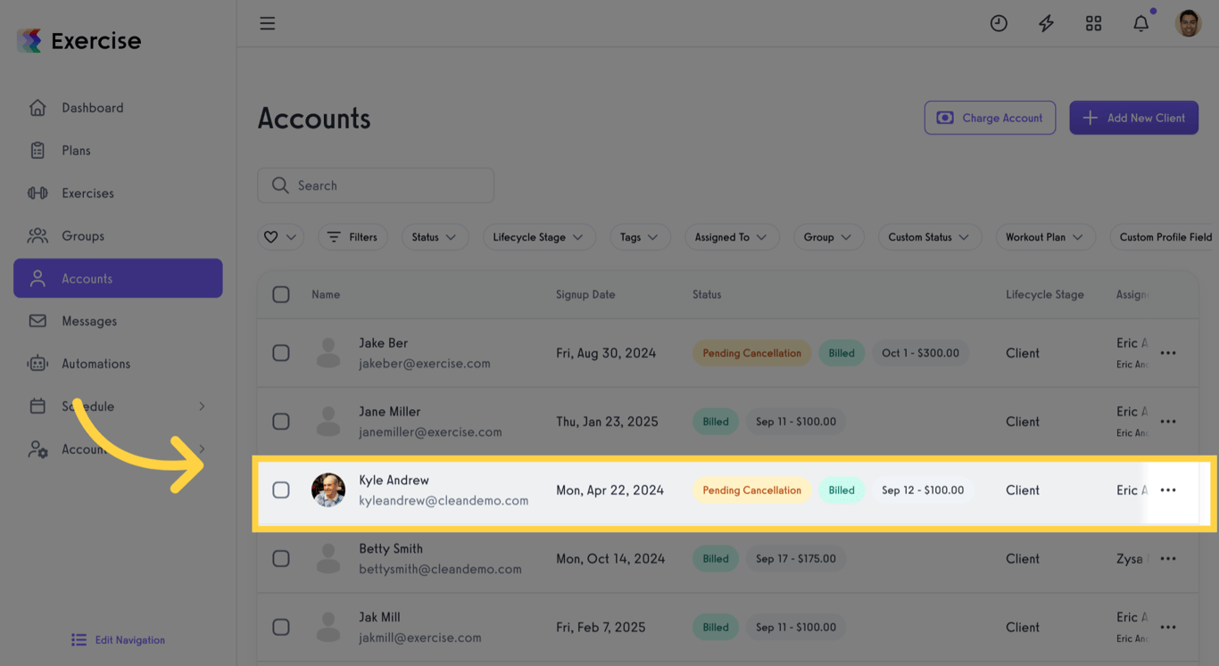Select the header checkbox to choose all accounts
The image size is (1219, 666).
click(281, 294)
